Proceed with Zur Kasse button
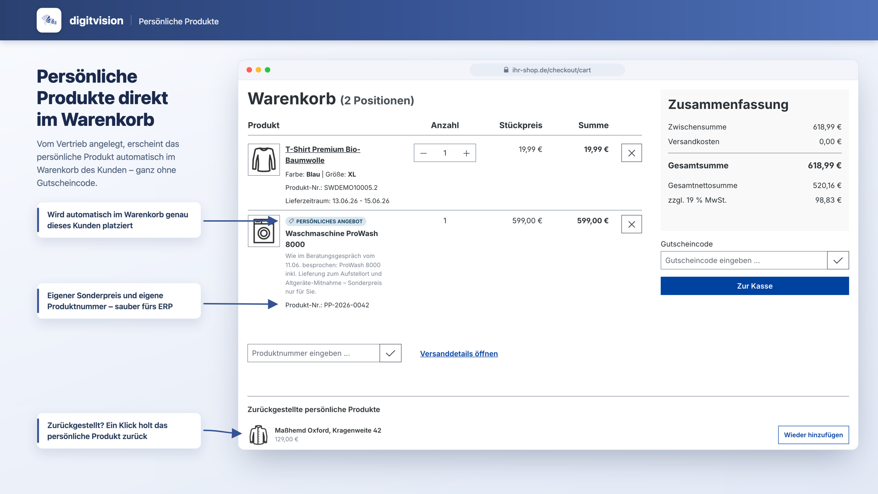878x494 pixels. tap(755, 286)
